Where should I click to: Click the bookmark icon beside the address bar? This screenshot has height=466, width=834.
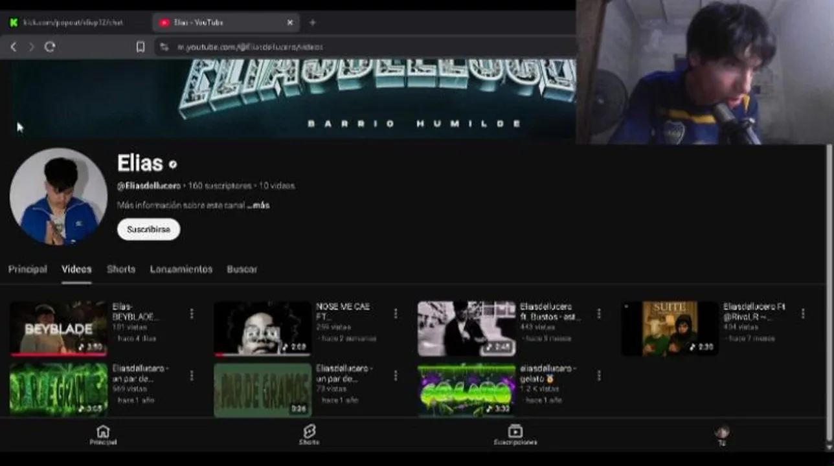pos(141,47)
